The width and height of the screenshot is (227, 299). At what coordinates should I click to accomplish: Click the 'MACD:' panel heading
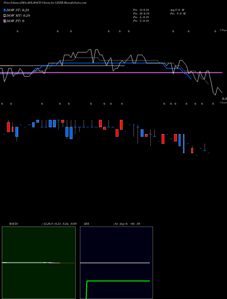click(14, 224)
